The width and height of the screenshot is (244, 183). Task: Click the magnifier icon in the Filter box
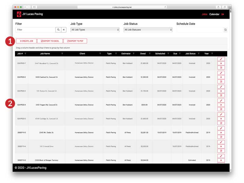point(58,30)
